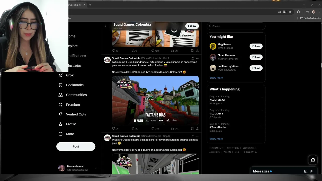
Task: Open options for the #TeamNoche trend
Action: [x=261, y=124]
